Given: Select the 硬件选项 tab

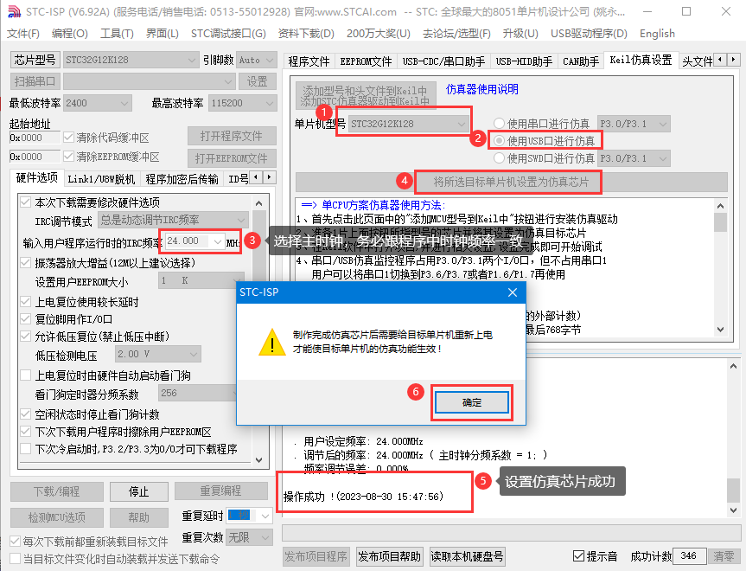Looking at the screenshot, I should click(36, 177).
